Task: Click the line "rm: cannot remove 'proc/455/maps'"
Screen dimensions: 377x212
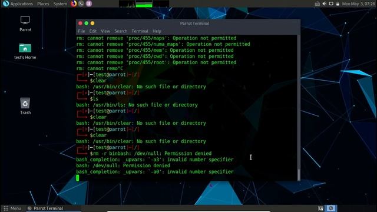Action: pyautogui.click(x=156, y=38)
